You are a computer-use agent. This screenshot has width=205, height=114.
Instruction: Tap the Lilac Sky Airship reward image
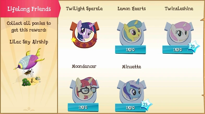click(30, 67)
